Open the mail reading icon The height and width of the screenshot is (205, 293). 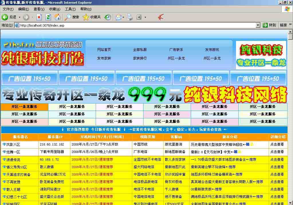click(119, 17)
